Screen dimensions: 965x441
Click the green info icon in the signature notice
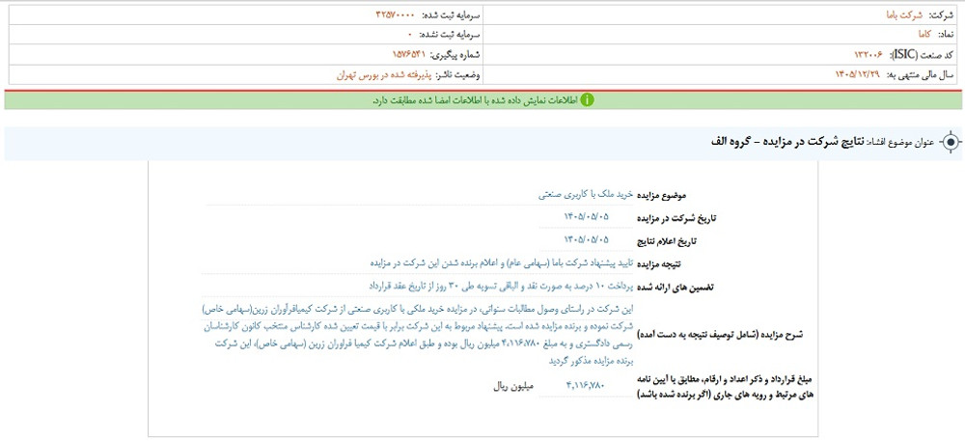coord(587,99)
